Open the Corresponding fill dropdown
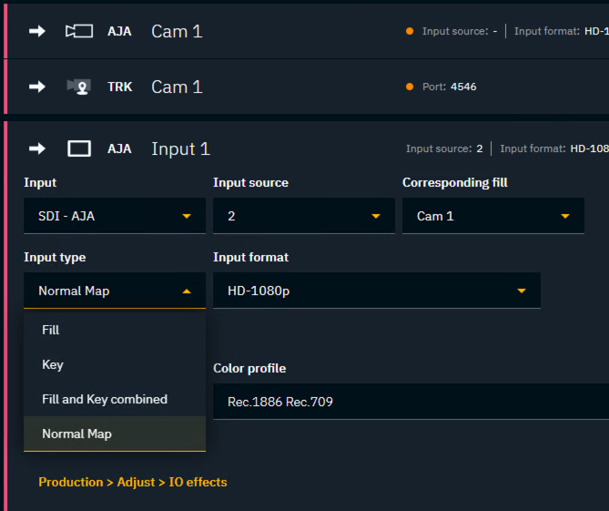This screenshot has height=511, width=609. coord(492,216)
